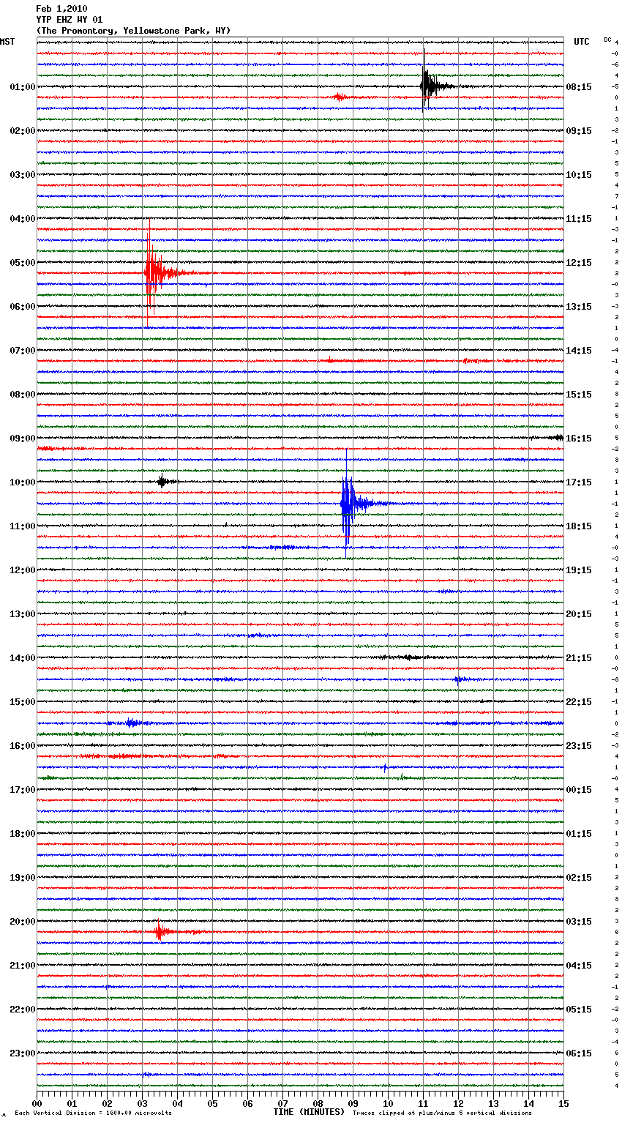
Task: Select the 12:00 MST time label
Action: click(x=23, y=570)
